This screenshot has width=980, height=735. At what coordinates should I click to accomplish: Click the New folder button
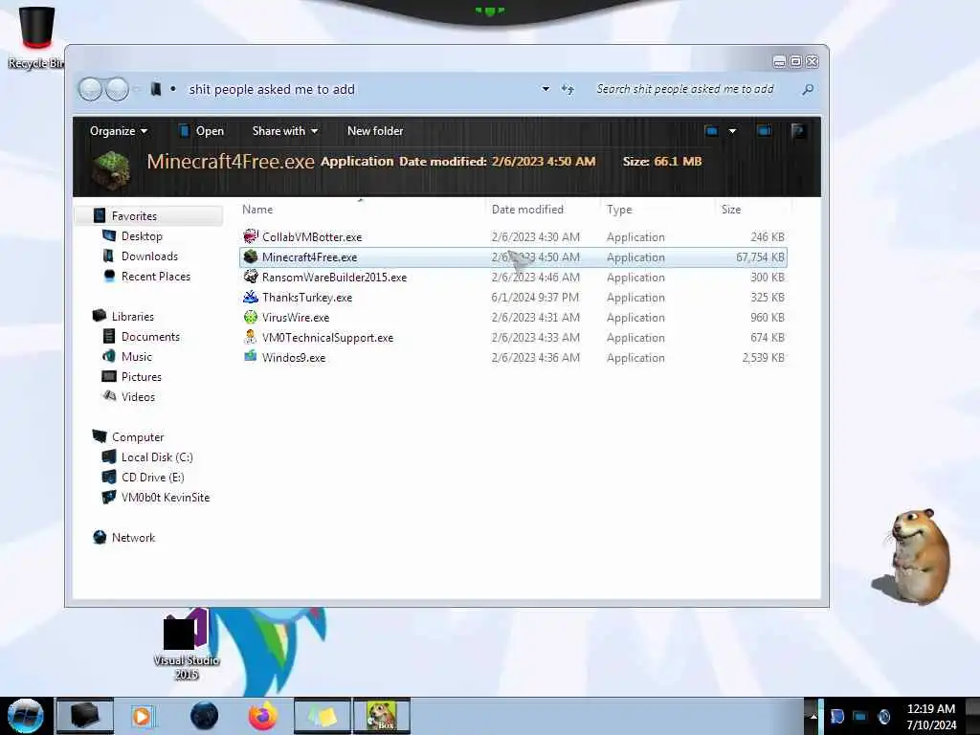pyautogui.click(x=375, y=131)
